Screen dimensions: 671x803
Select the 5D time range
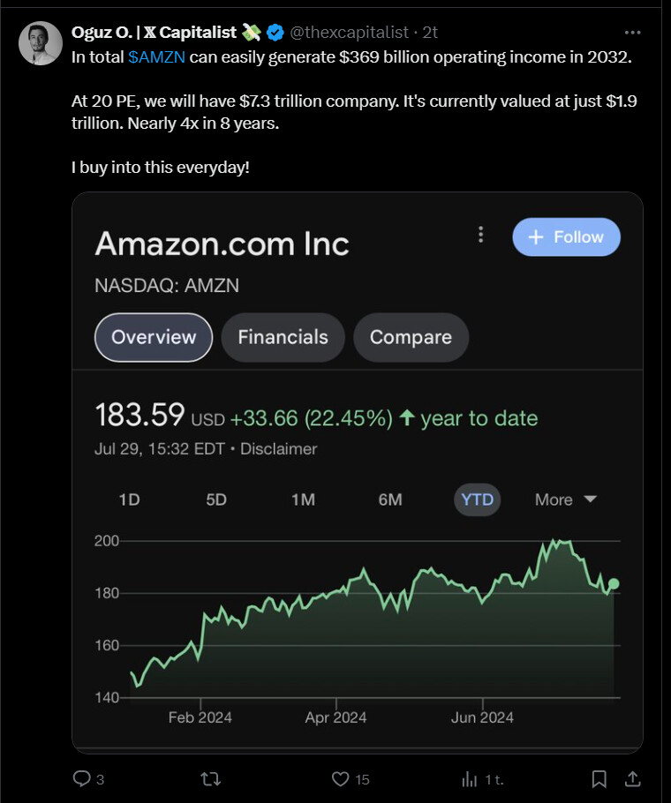pyautogui.click(x=216, y=499)
